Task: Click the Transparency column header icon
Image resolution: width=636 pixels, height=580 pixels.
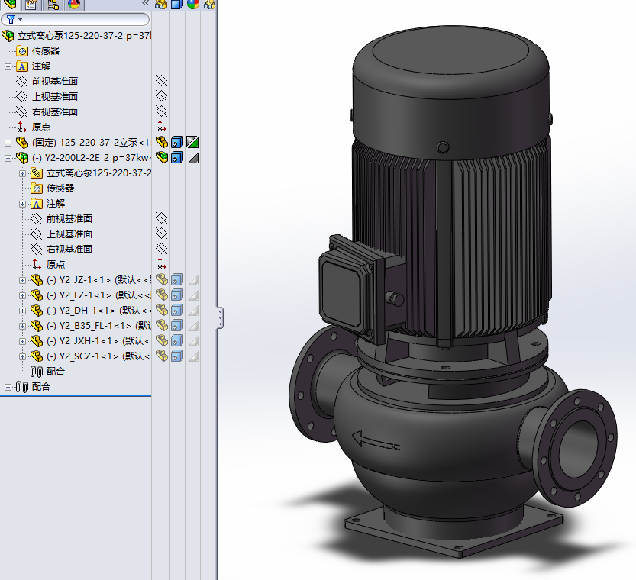Action: (x=209, y=4)
